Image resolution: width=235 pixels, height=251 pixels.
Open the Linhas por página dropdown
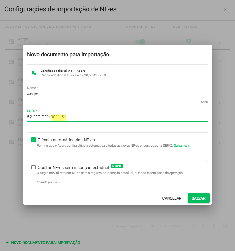point(147,226)
